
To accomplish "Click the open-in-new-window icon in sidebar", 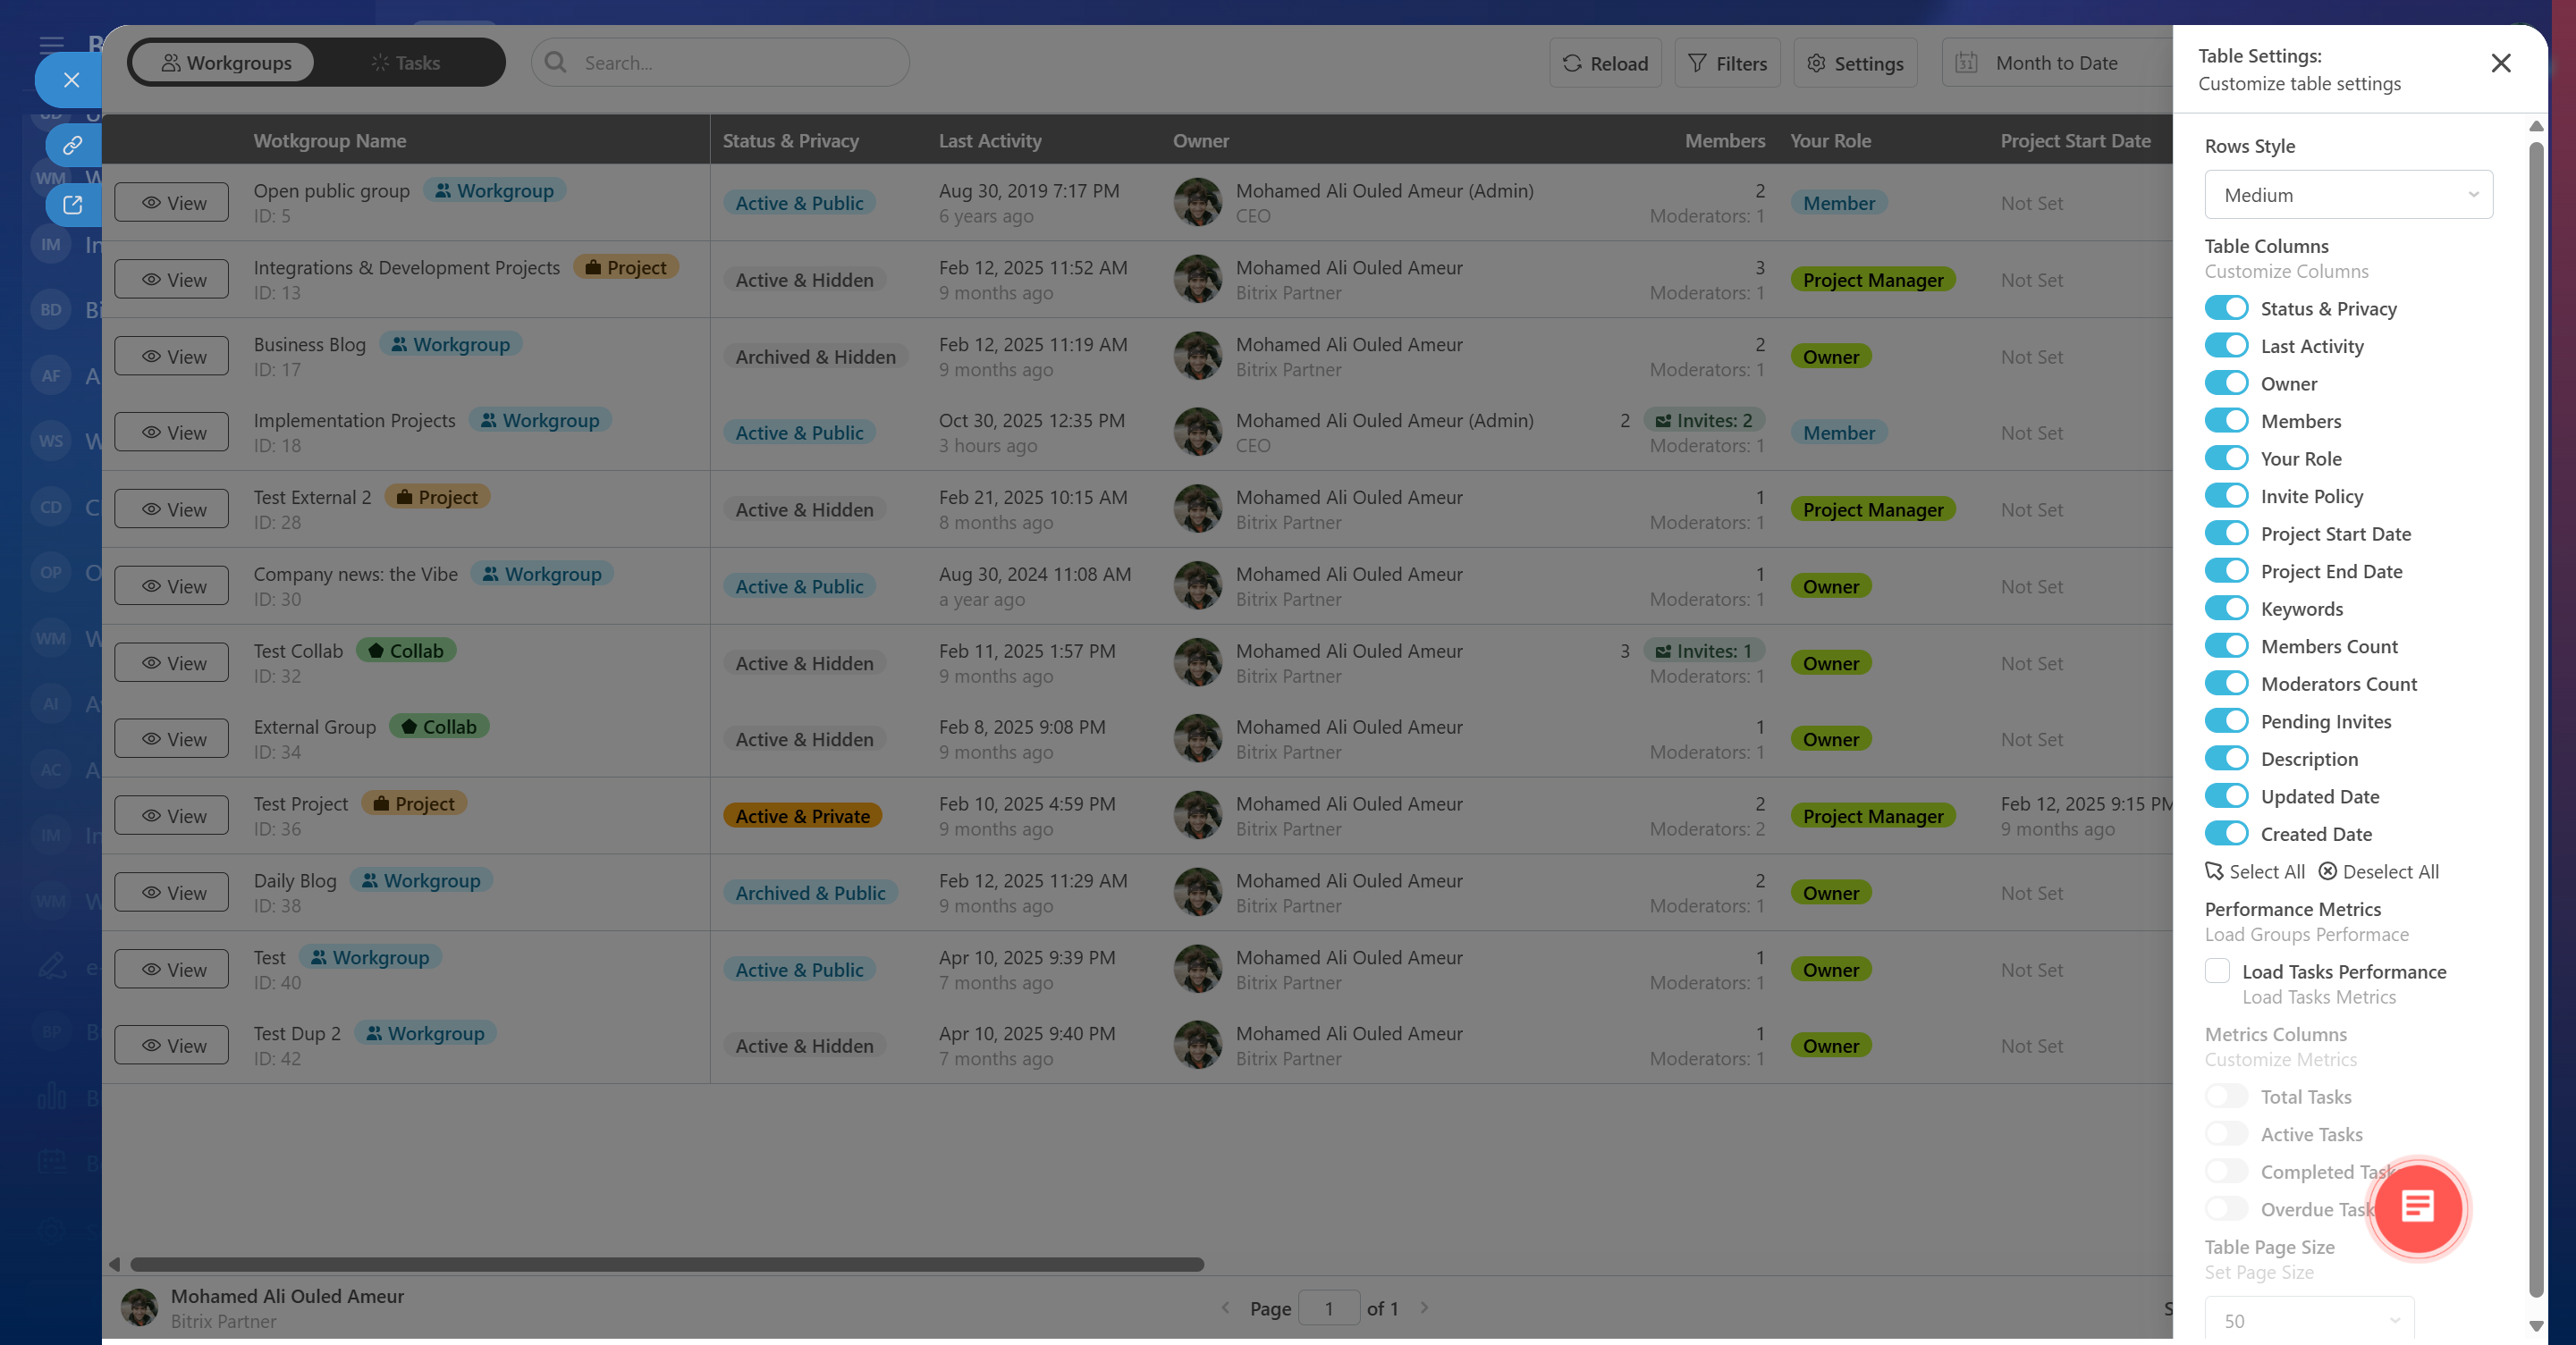I will point(72,205).
